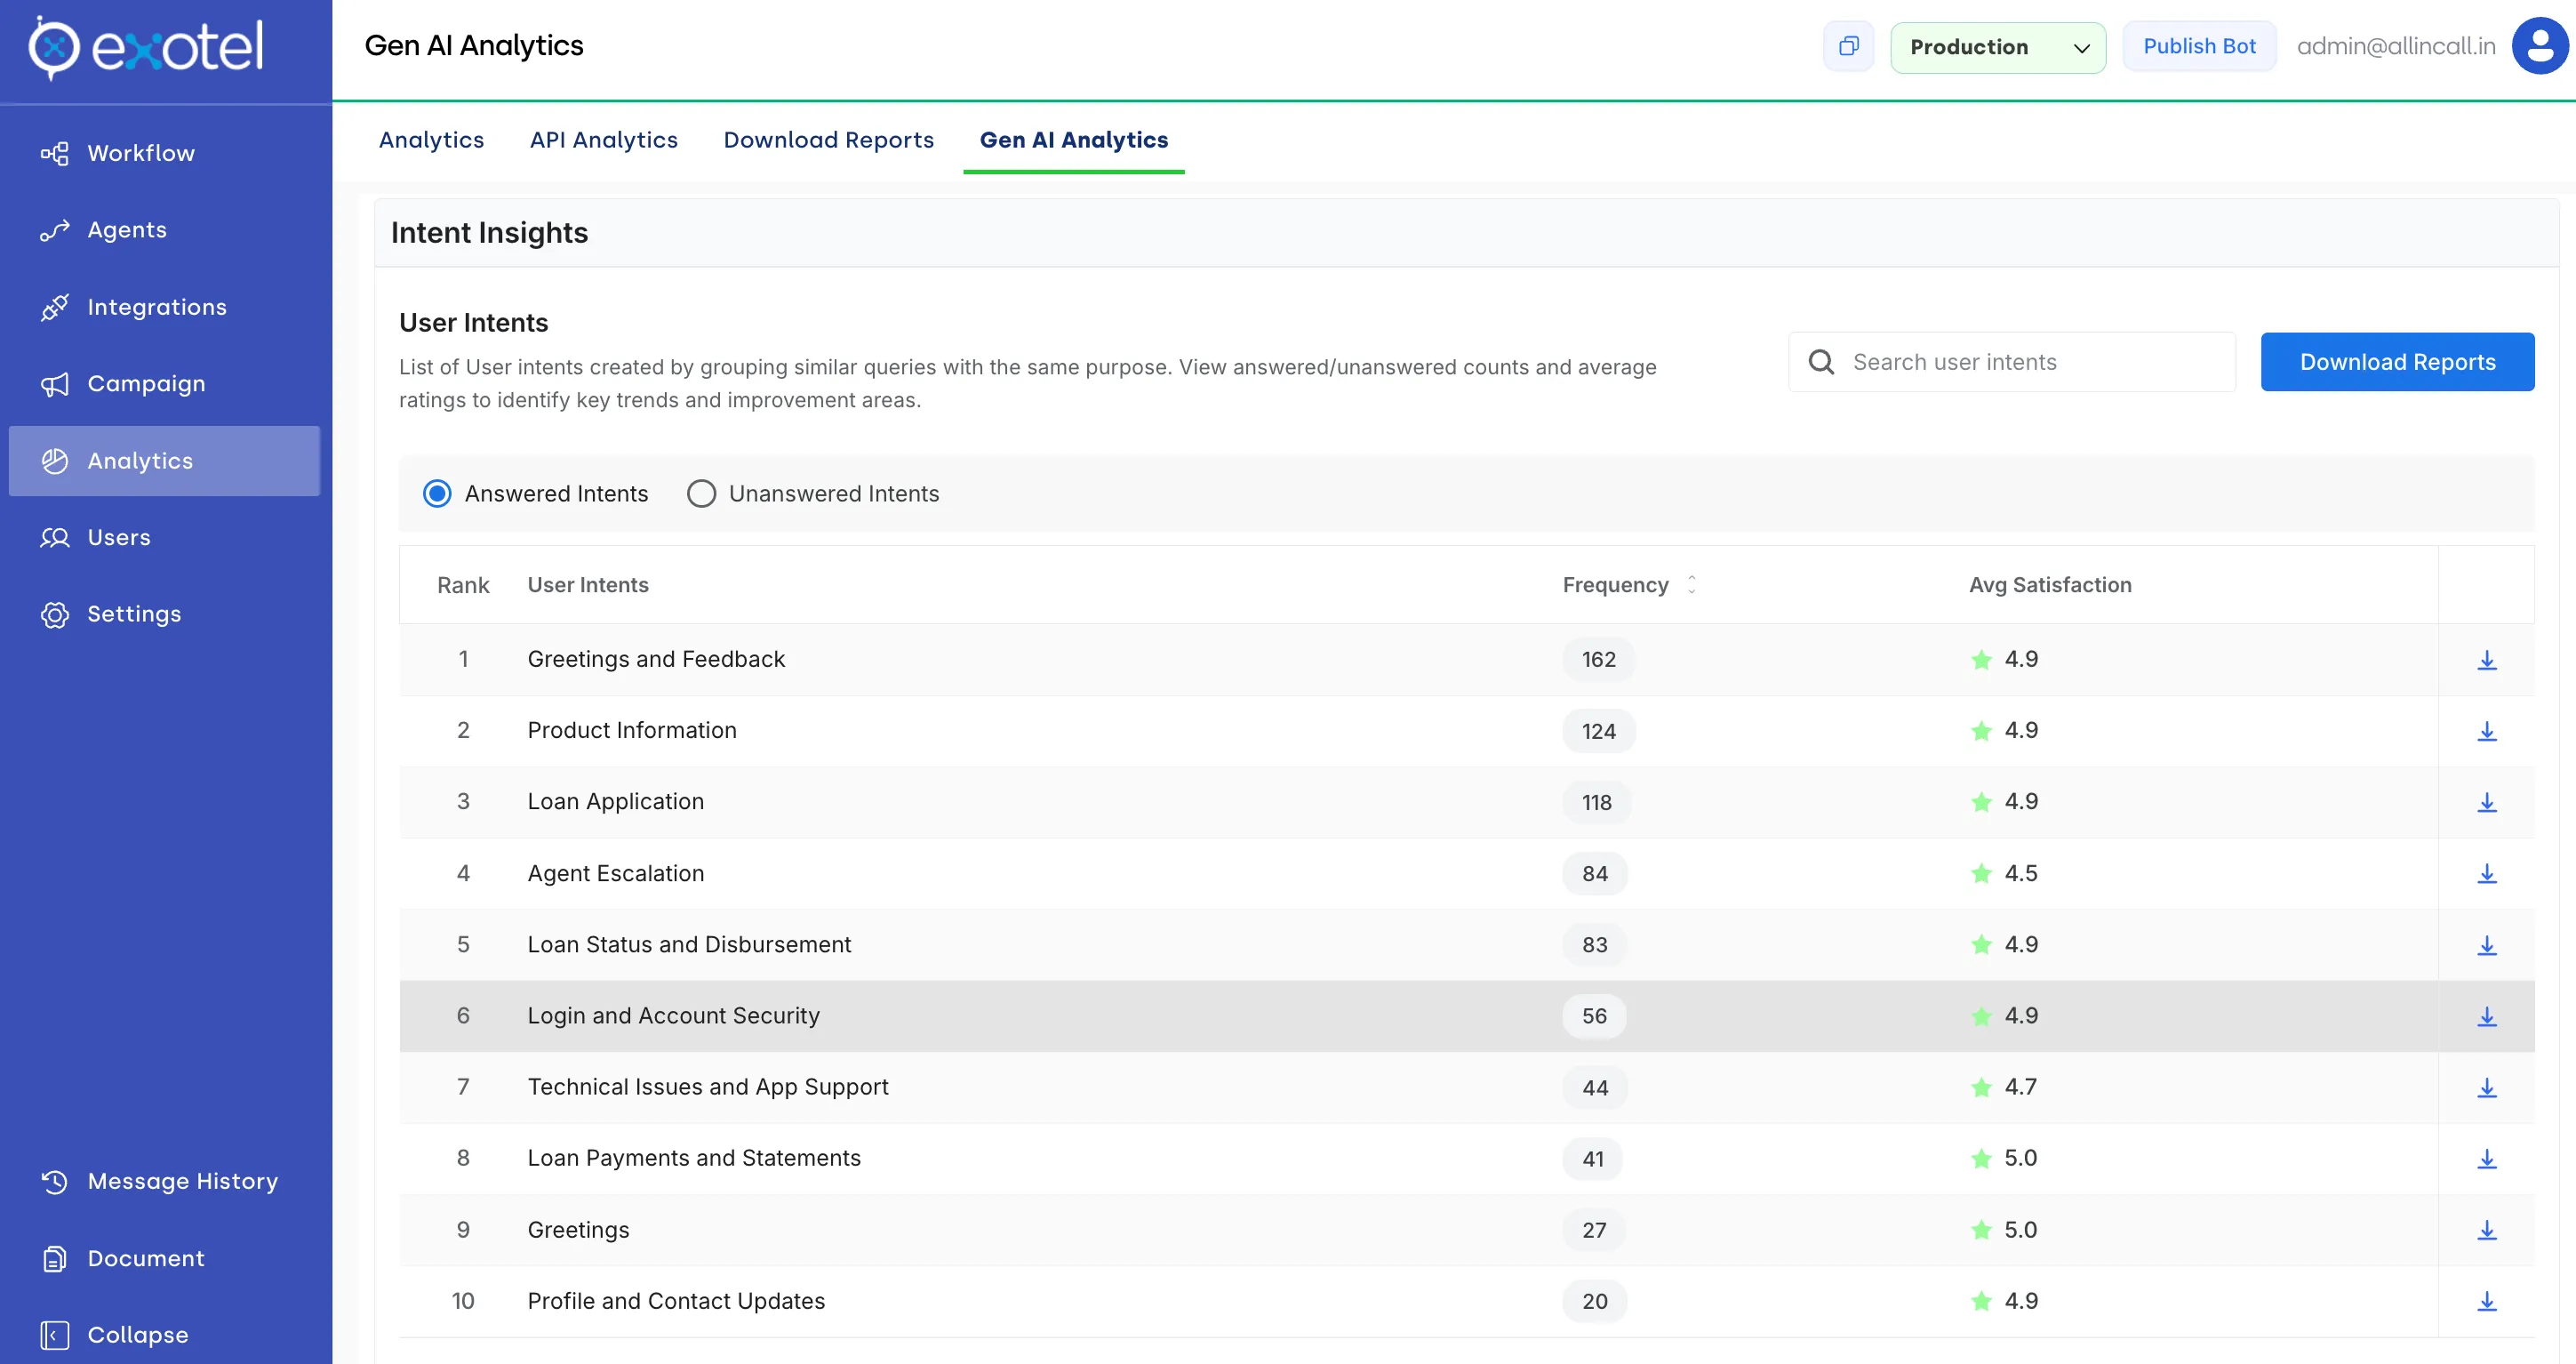Download Greetings and Feedback intent report

click(2487, 660)
